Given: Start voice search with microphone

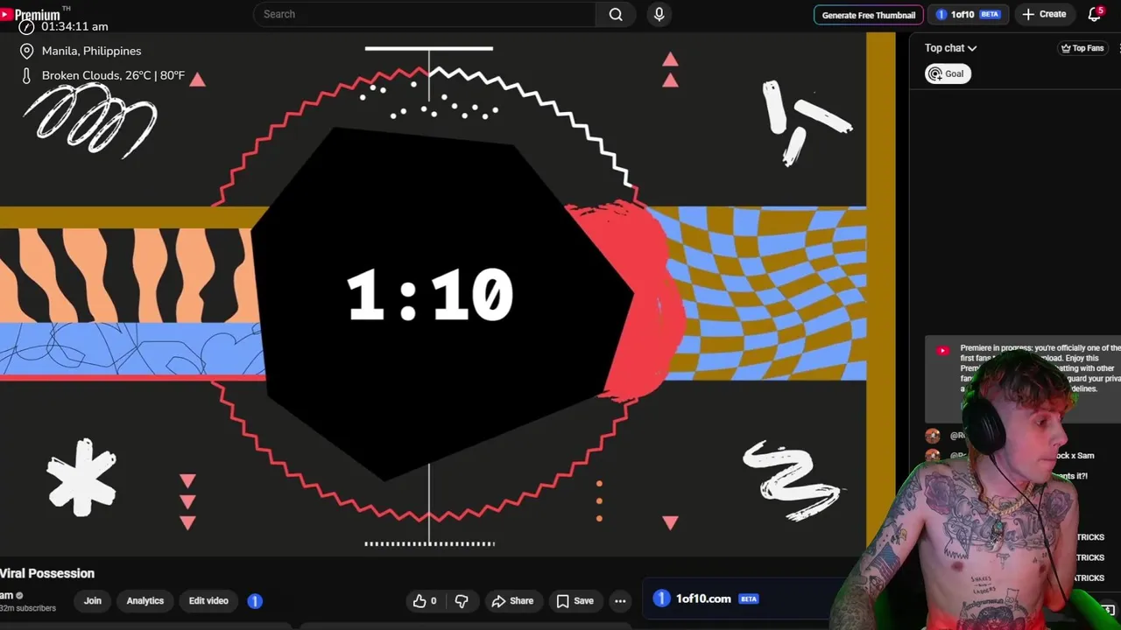Looking at the screenshot, I should click(659, 14).
